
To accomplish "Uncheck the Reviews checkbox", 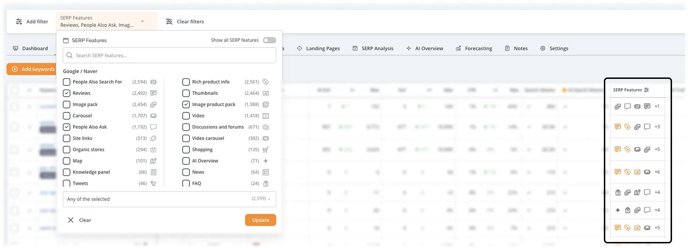I will coord(66,93).
